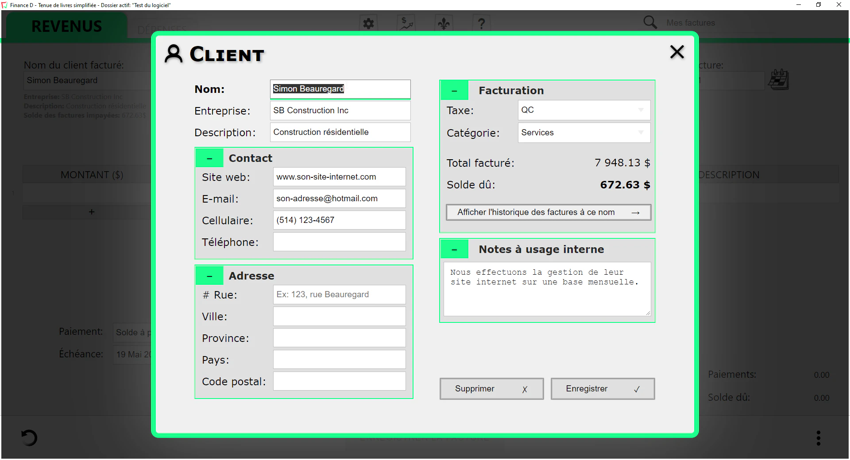Open help via the question mark icon
The height and width of the screenshot is (460, 850).
pos(481,23)
